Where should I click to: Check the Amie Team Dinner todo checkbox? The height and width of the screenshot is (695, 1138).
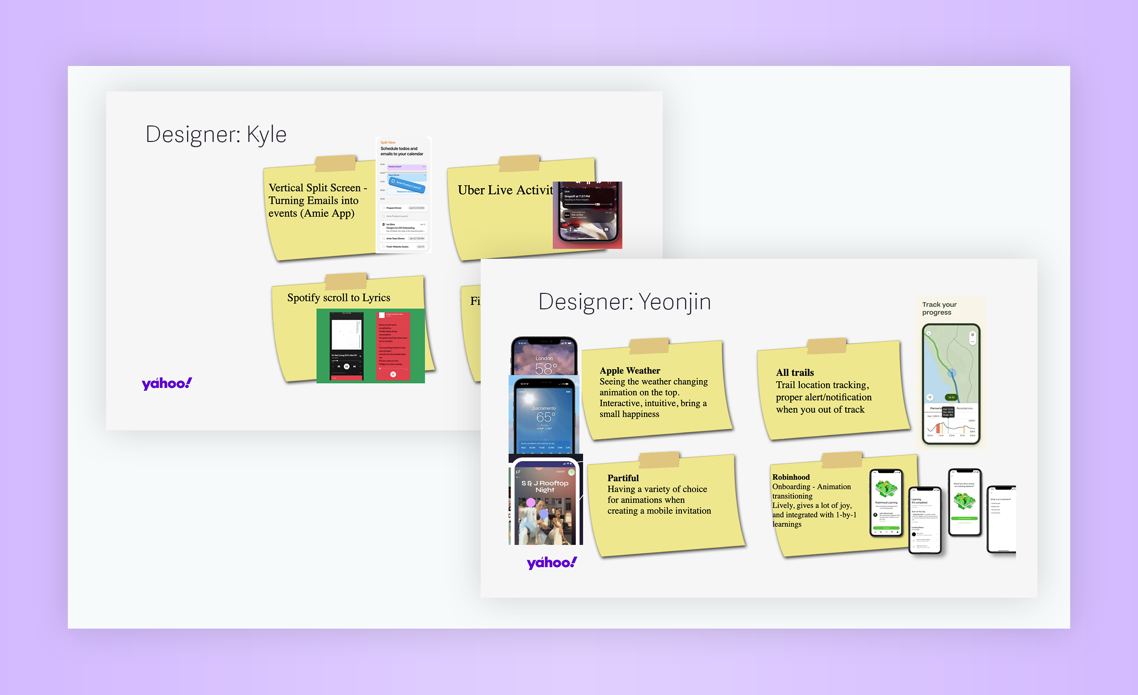pos(383,239)
